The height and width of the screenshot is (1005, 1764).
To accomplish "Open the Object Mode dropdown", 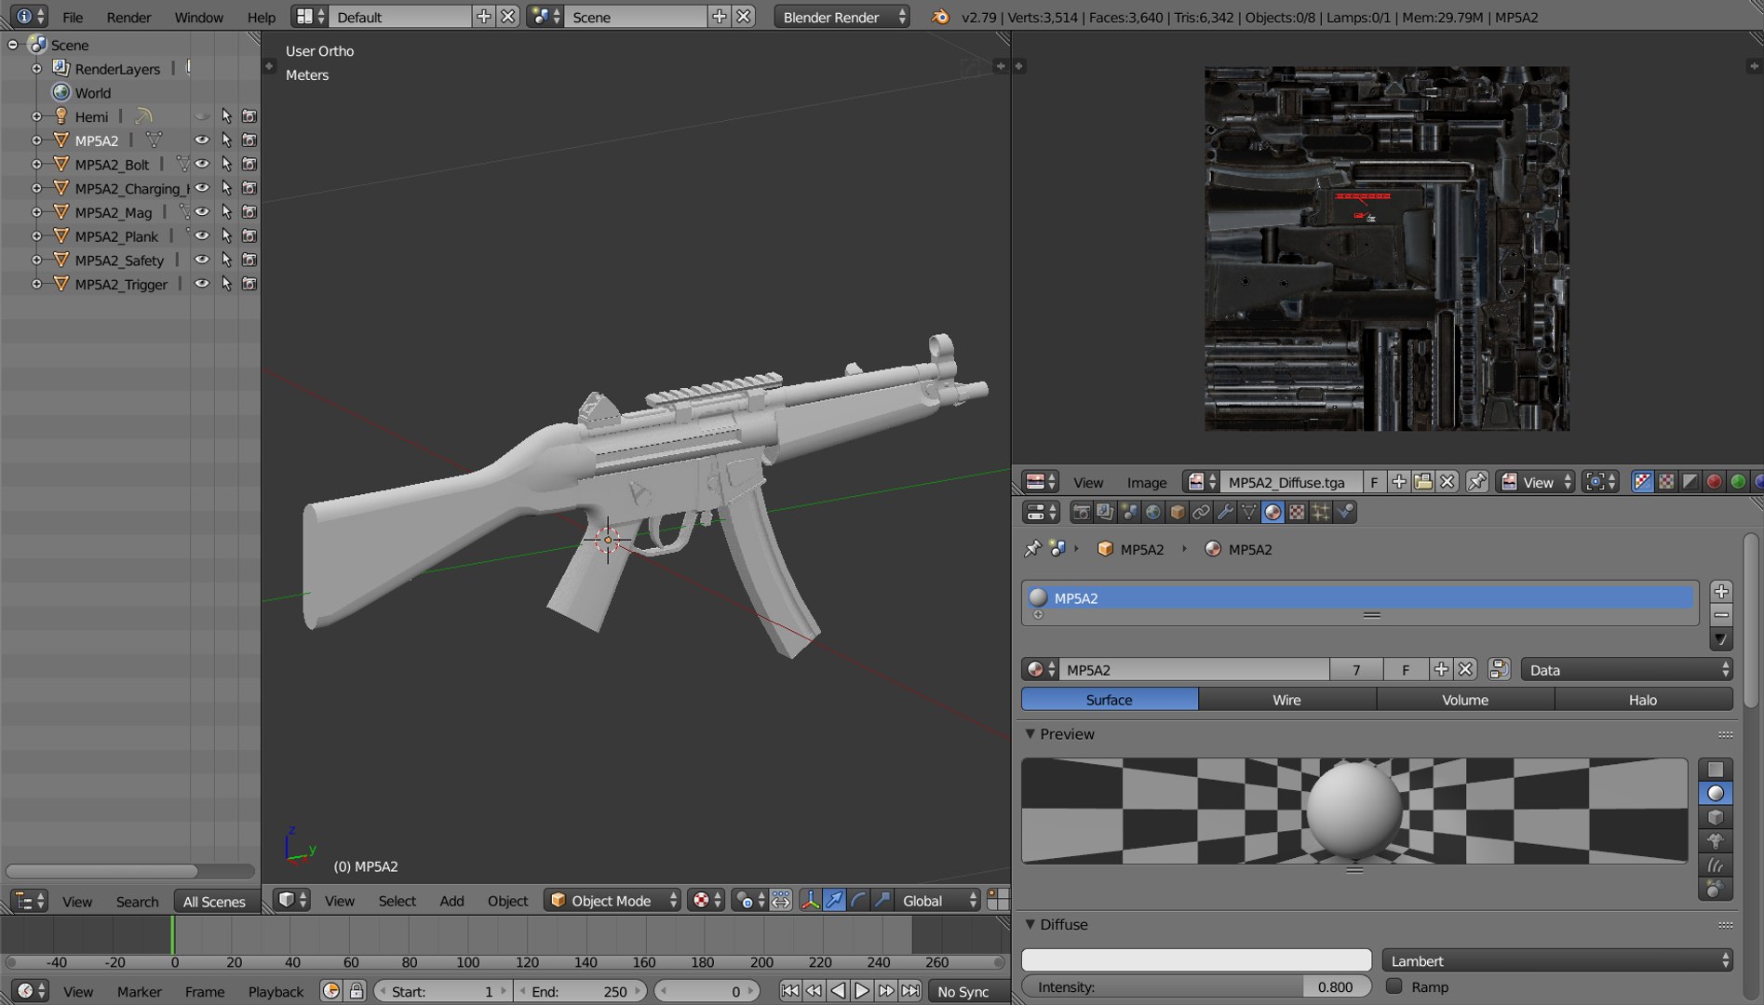I will coord(613,900).
